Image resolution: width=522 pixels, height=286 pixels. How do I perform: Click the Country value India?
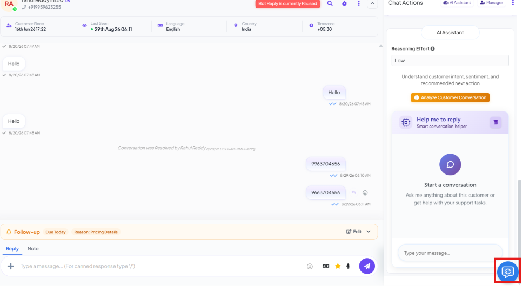(x=246, y=29)
